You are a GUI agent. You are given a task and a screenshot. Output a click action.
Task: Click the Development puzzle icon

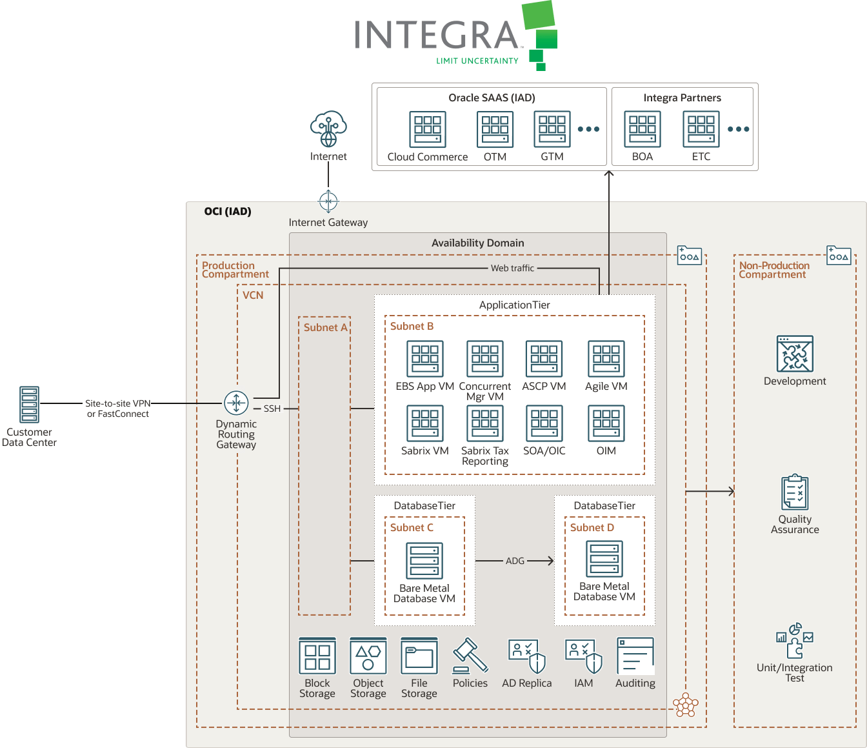[795, 354]
